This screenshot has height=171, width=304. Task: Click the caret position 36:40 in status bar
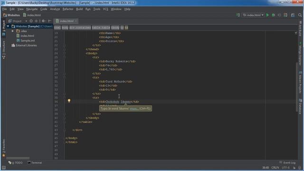point(266,168)
